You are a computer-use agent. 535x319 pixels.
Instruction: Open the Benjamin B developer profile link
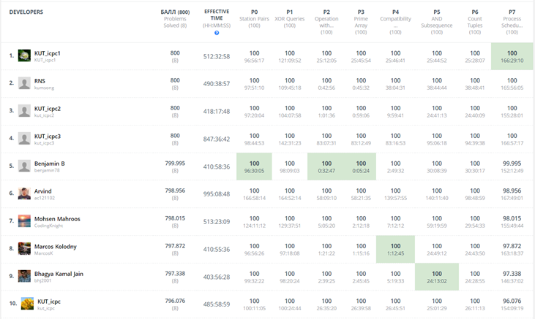tap(50, 164)
